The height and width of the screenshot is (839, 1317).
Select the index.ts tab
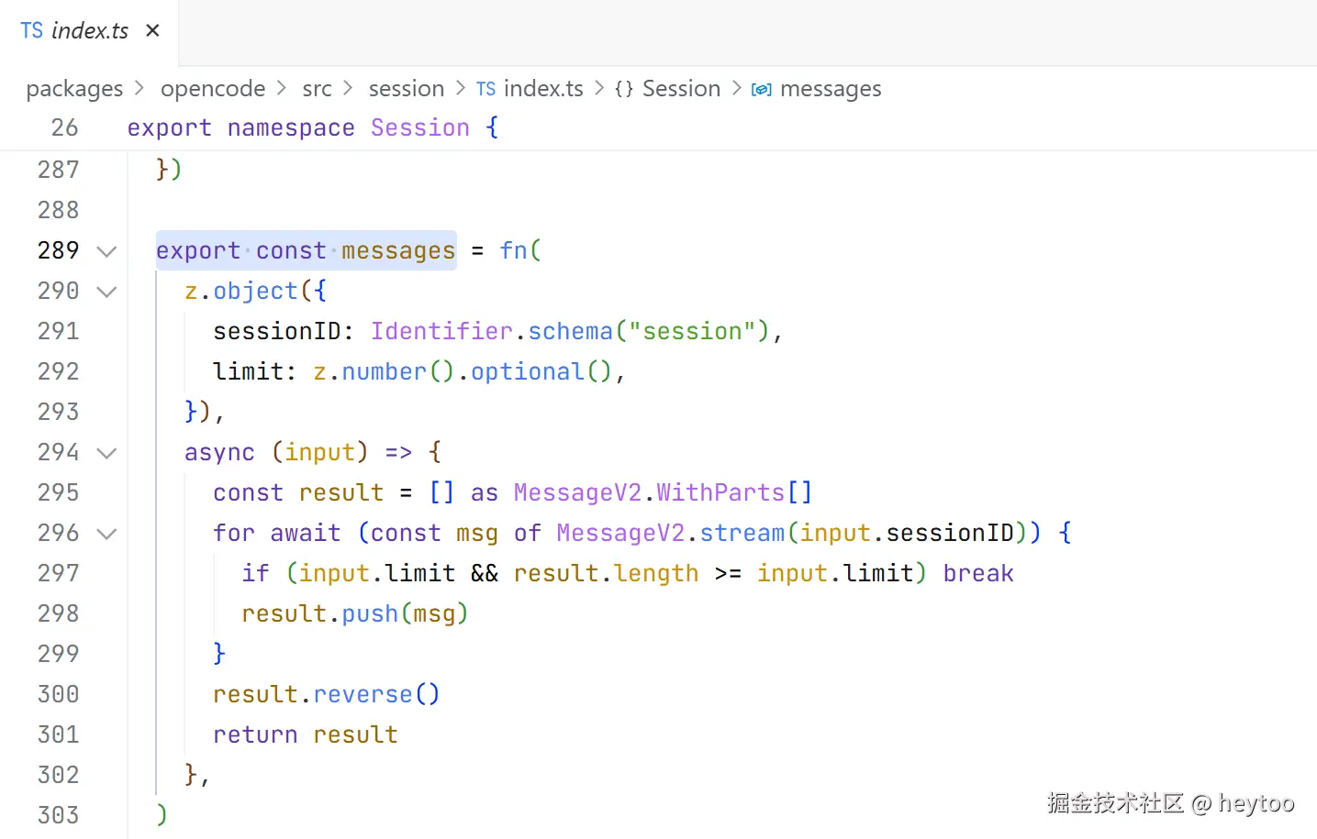click(x=89, y=32)
